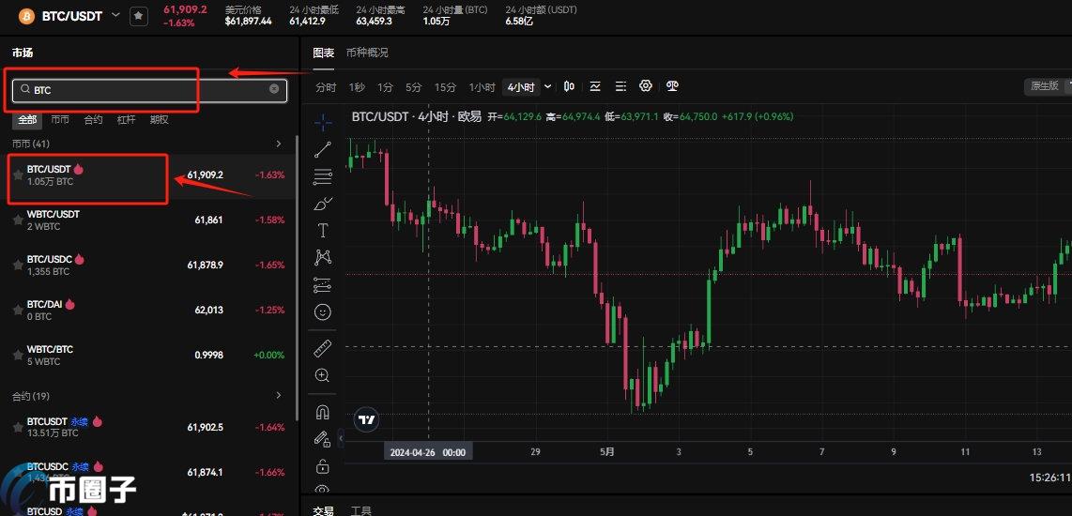The height and width of the screenshot is (516, 1072).
Task: Expand the time interval dropdown after 4小时
Action: [548, 86]
